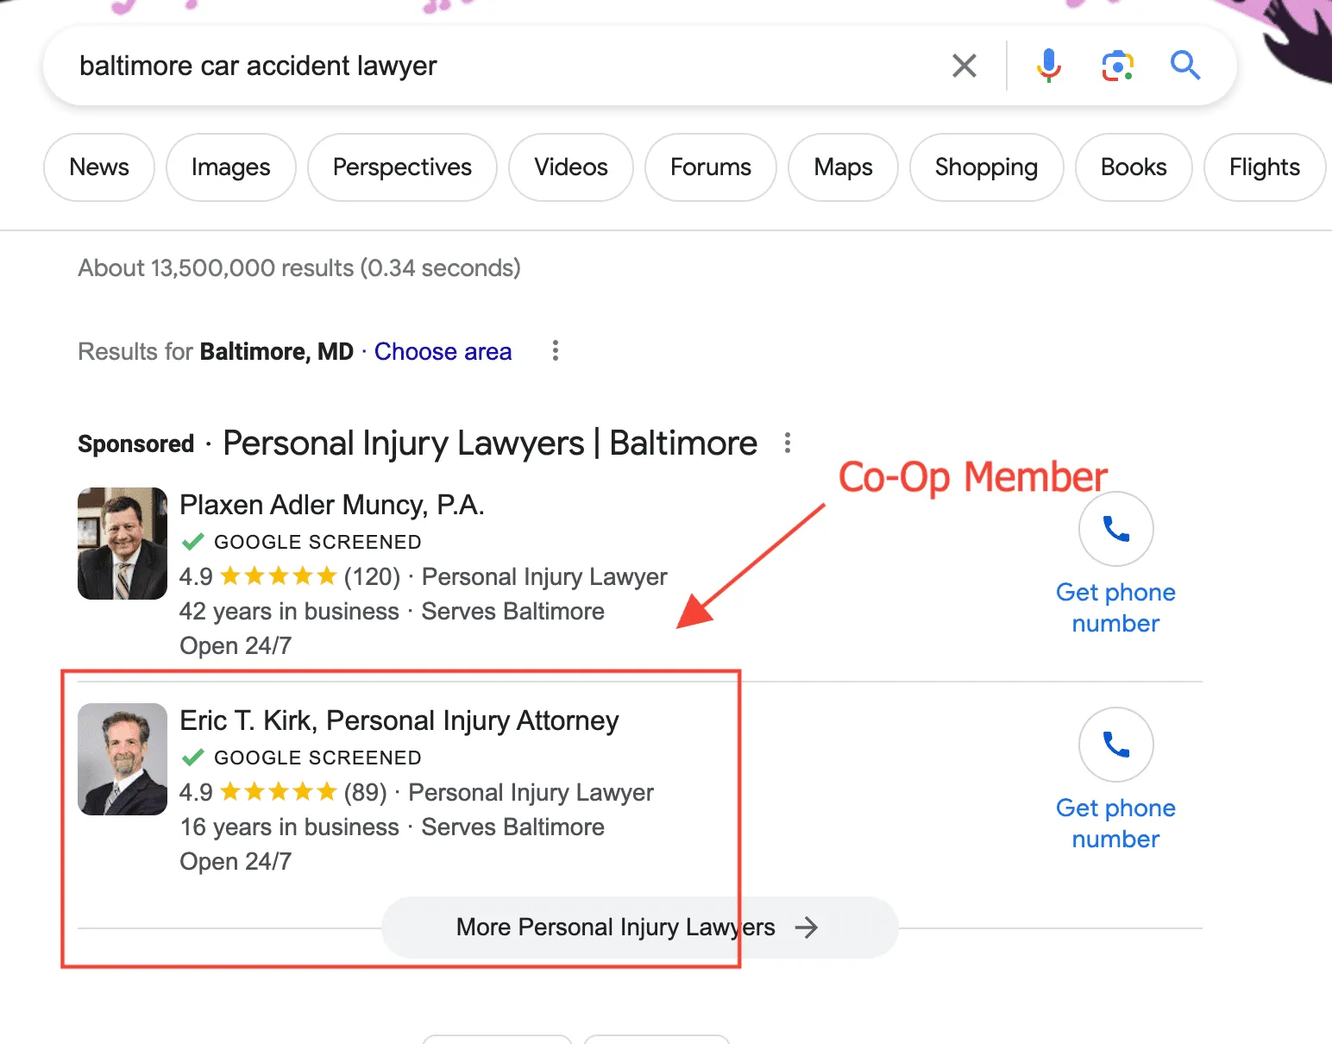Image resolution: width=1332 pixels, height=1044 pixels.
Task: Click the Sponsored label
Action: 136,444
